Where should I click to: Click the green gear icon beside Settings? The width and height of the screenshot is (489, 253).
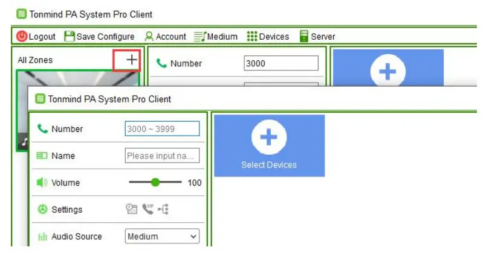tap(42, 209)
